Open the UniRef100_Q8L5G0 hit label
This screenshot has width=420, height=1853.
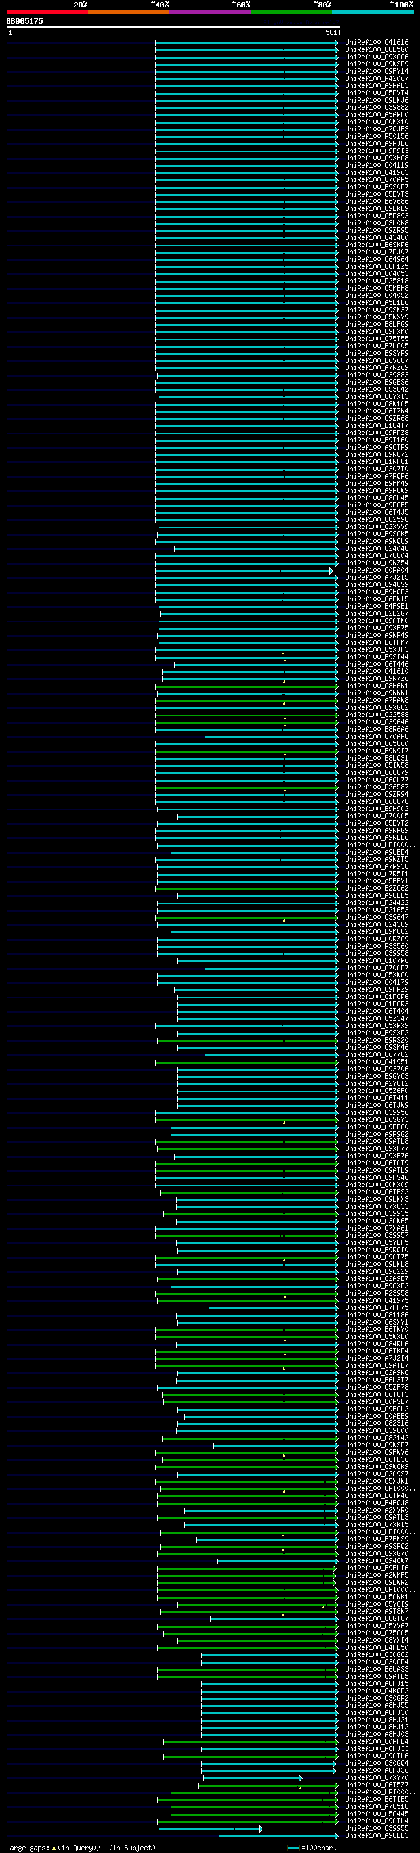pyautogui.click(x=377, y=50)
